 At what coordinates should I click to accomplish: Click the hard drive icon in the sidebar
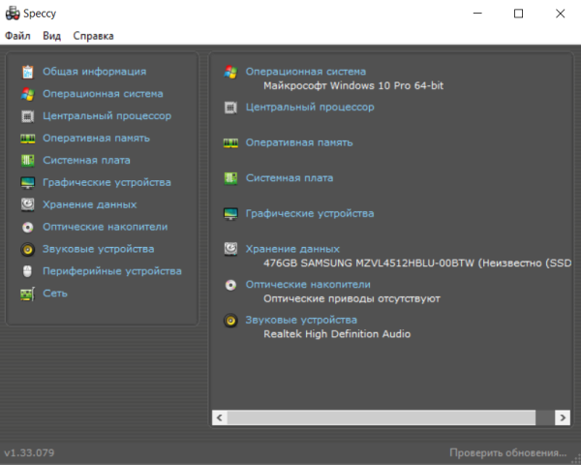28,204
